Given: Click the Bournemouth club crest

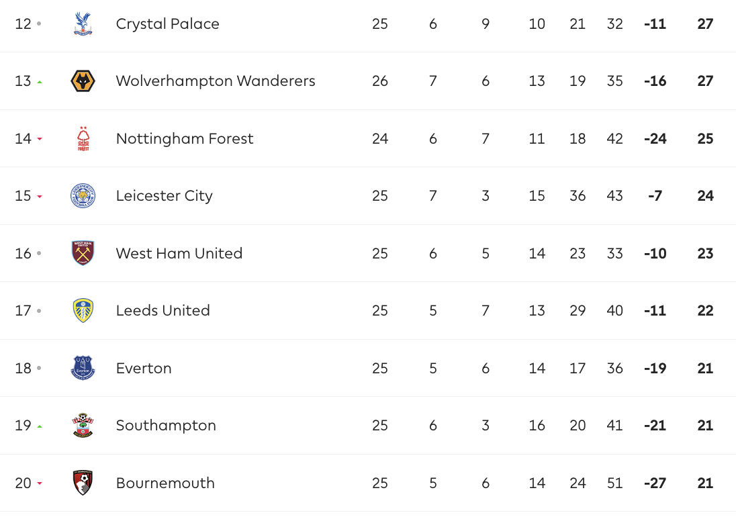Looking at the screenshot, I should [x=83, y=483].
